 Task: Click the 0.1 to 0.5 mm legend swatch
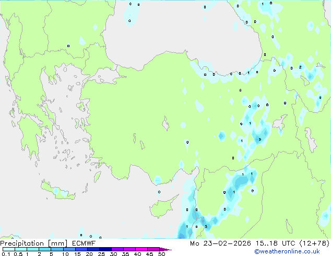[9, 249]
